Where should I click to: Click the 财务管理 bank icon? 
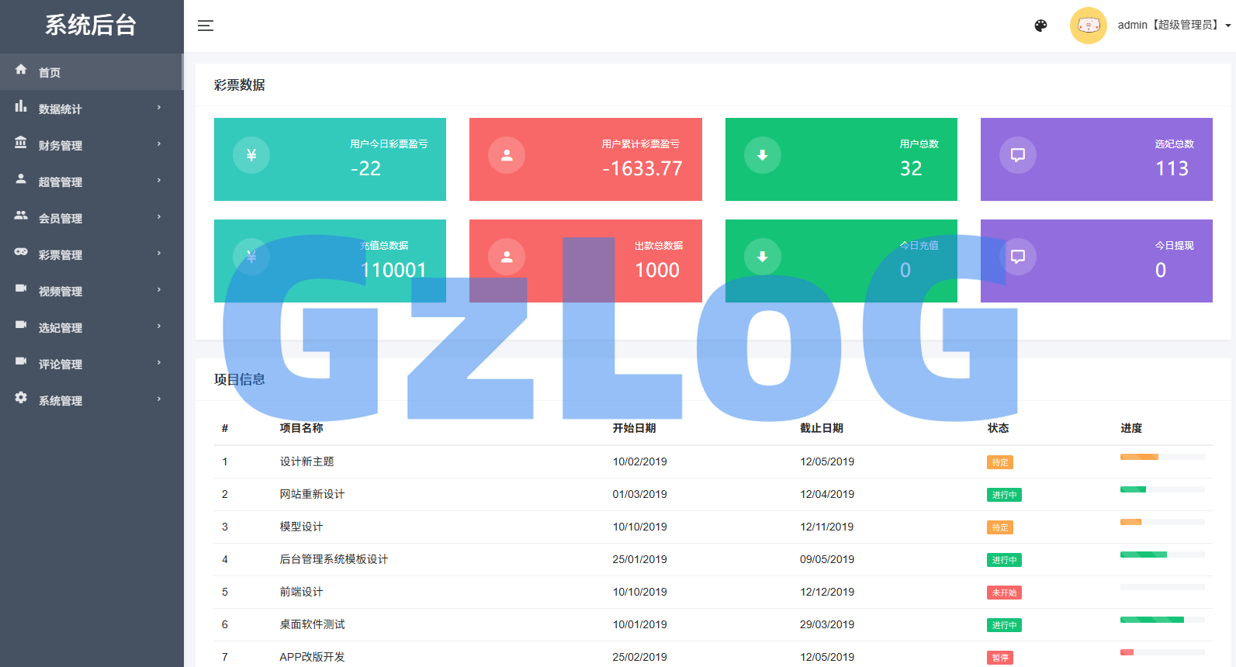21,143
